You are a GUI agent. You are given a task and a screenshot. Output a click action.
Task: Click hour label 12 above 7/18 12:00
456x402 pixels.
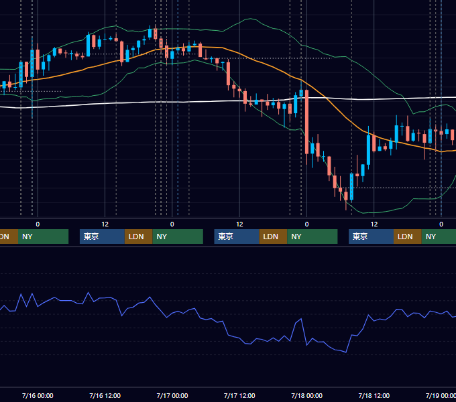374,224
